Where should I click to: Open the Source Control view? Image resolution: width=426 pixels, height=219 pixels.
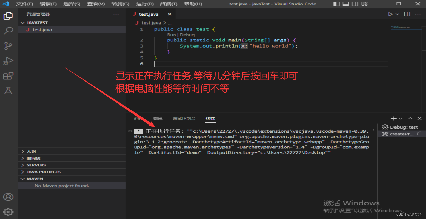coord(8,46)
